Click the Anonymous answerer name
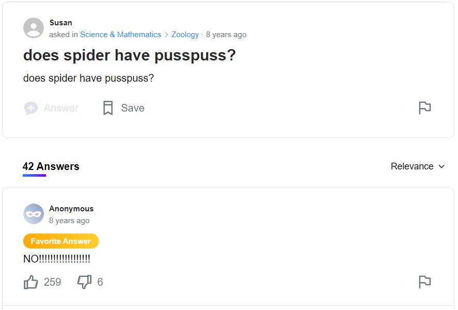This screenshot has width=458, height=310. coord(71,209)
